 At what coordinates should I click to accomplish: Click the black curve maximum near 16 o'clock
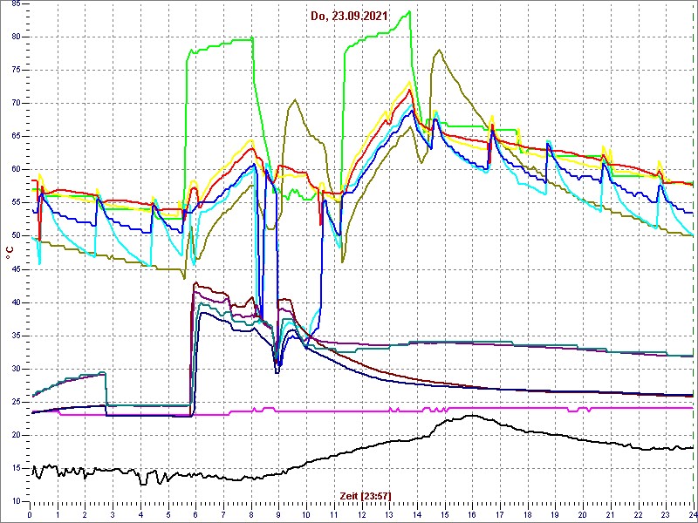click(x=471, y=416)
